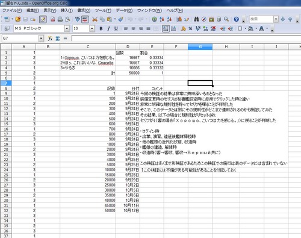Open the 挿入(I) menu
The image size is (301, 238).
pos(67,10)
